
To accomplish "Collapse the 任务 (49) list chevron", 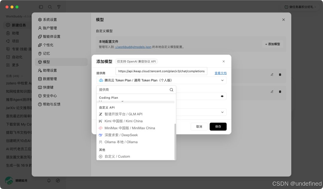I will click(22, 76).
